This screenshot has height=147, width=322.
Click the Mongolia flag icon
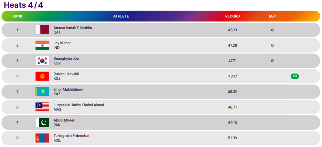pyautogui.click(x=42, y=138)
